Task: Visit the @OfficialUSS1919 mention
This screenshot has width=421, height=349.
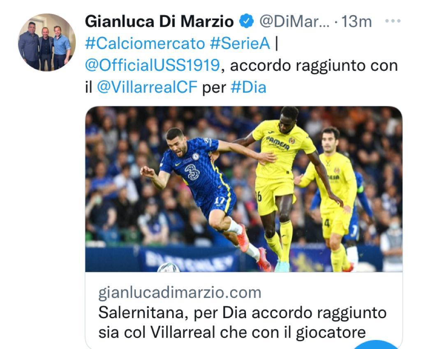Action: click(153, 65)
